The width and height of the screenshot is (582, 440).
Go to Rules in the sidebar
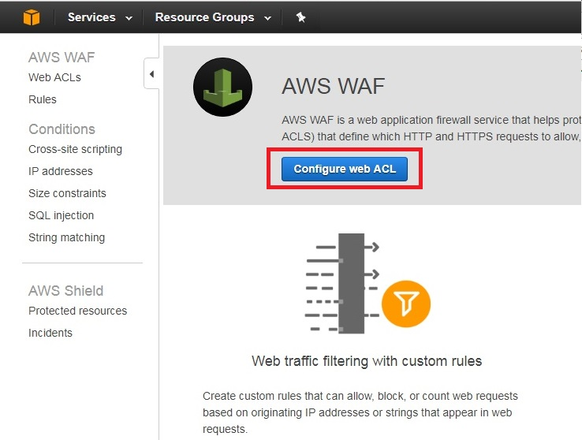coord(43,100)
